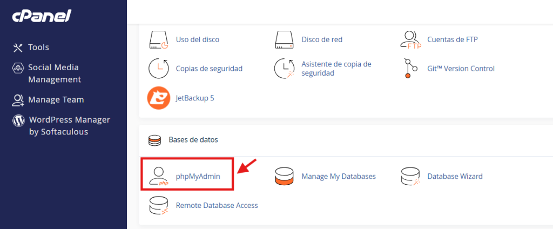Open Social Media Management in sidebar
Viewport: 553px width, 229px height.
pyautogui.click(x=46, y=73)
